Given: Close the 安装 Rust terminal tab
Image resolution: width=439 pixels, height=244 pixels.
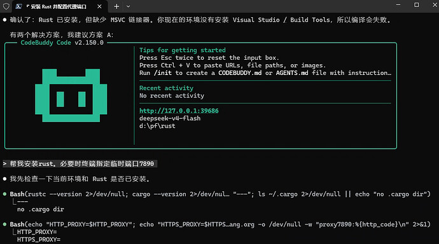Looking at the screenshot, I should [99, 6].
